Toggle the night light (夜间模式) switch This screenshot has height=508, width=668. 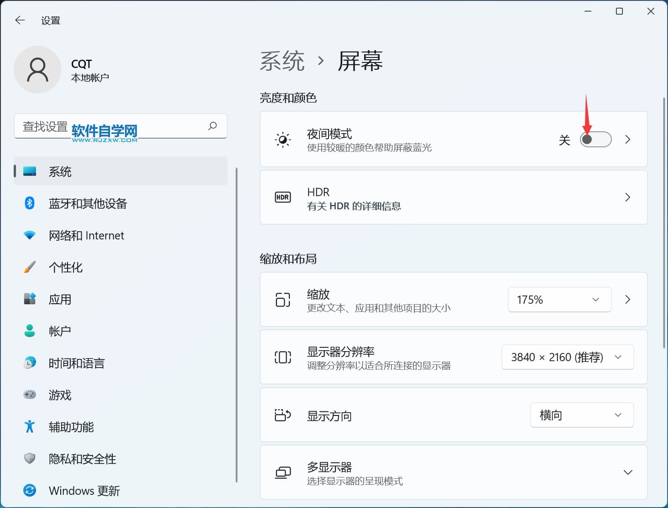click(x=595, y=140)
